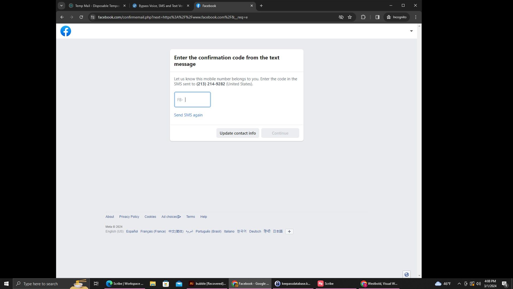Expand more languages with the plus button
The height and width of the screenshot is (289, 513).
pos(289,231)
